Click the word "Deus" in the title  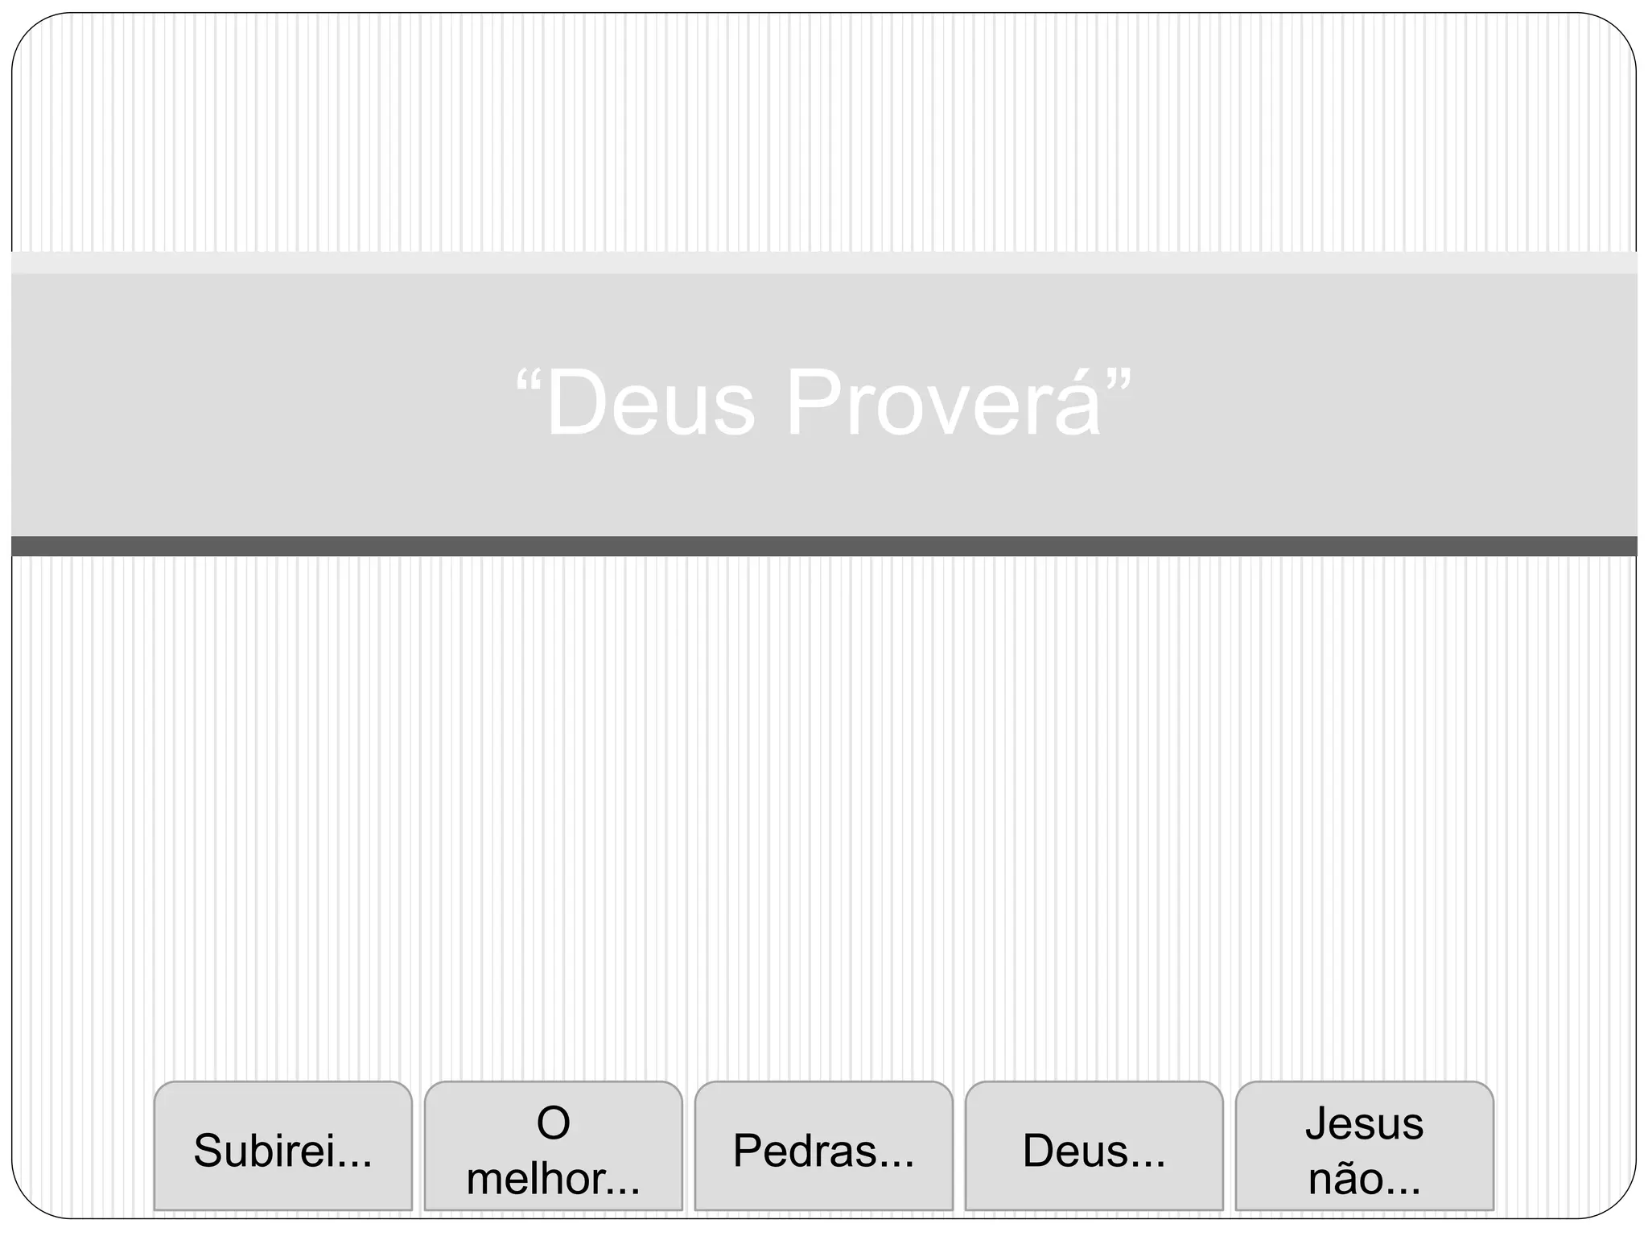pos(650,404)
